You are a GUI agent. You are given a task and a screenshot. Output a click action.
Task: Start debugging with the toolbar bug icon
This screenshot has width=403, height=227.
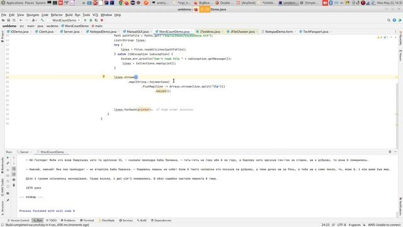click(x=91, y=20)
